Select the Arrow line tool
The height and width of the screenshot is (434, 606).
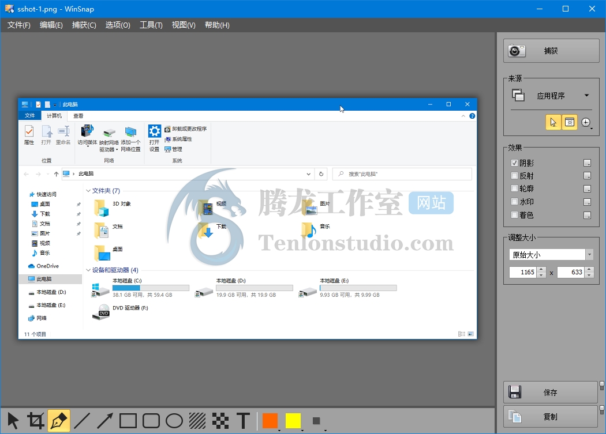click(x=104, y=421)
